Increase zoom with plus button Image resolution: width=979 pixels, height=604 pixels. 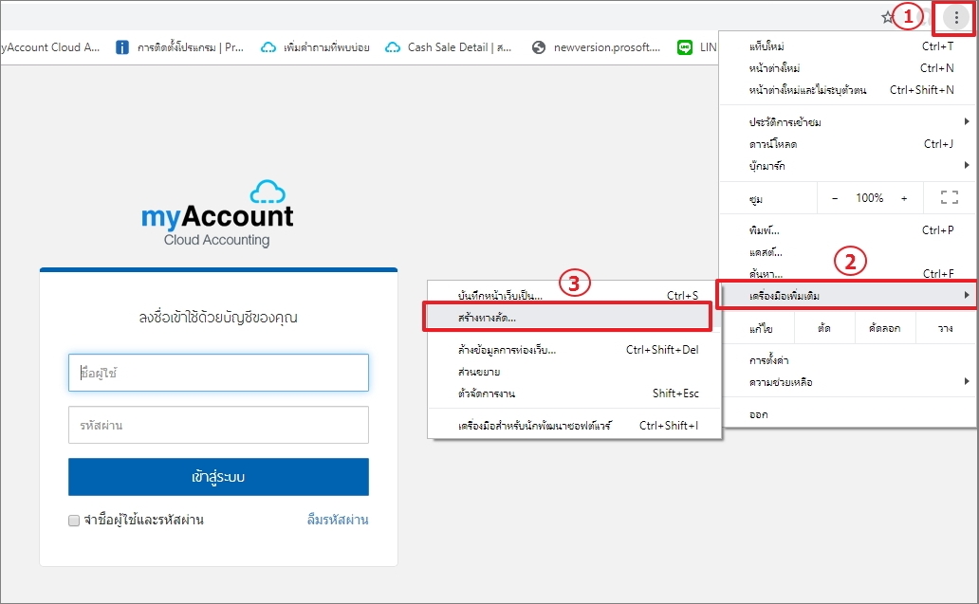903,198
